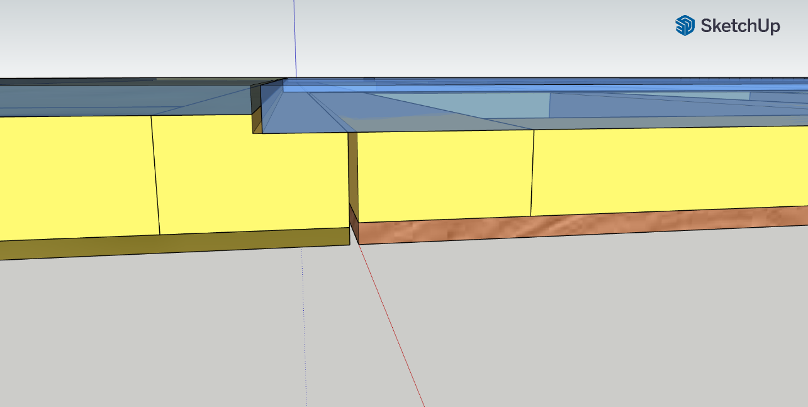Click the dotted blue axis line below model

[x=304, y=327]
